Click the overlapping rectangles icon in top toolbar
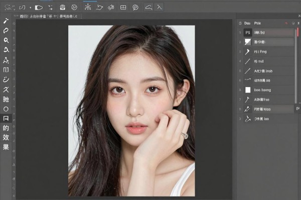The width and height of the screenshot is (301, 200). tap(22, 7)
